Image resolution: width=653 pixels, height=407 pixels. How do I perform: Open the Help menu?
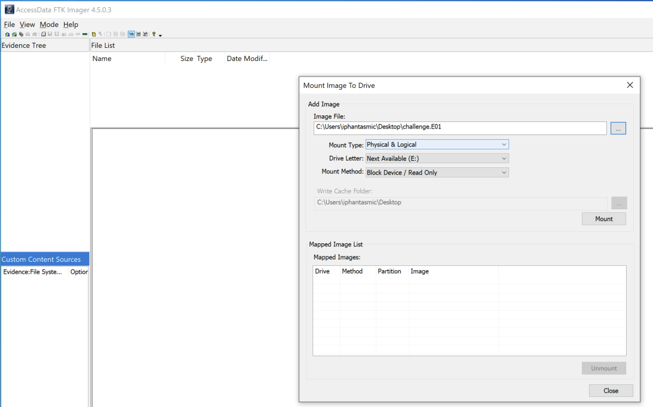coord(71,25)
